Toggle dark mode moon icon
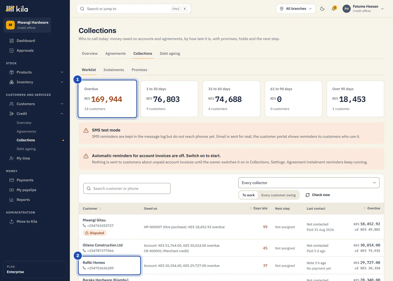This screenshot has width=393, height=281. 322,9
